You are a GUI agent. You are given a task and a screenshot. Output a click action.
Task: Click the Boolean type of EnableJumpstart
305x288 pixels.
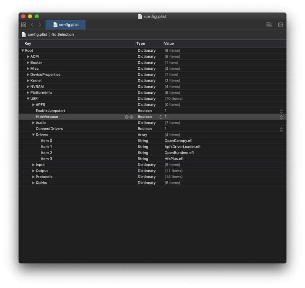click(x=145, y=111)
